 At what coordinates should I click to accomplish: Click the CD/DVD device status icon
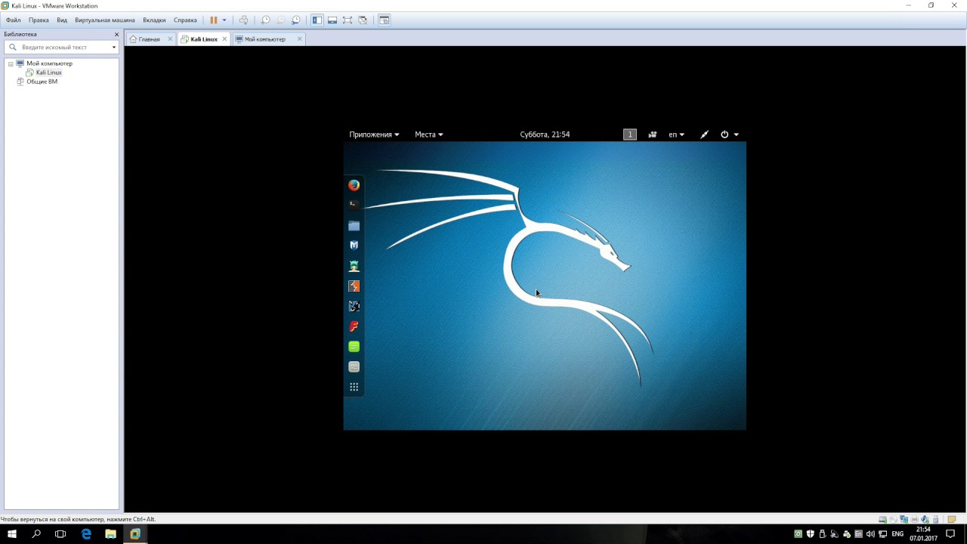[894, 520]
